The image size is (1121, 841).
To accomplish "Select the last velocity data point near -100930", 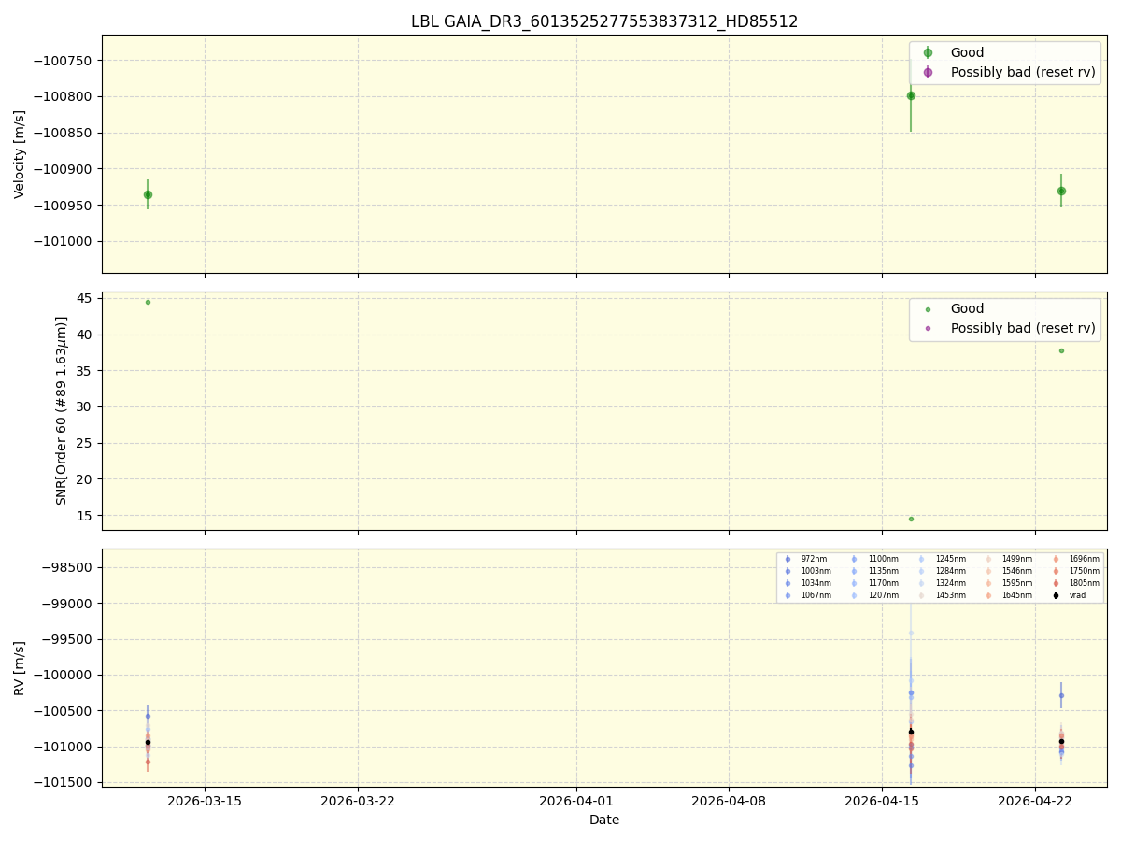I will 1061,191.
